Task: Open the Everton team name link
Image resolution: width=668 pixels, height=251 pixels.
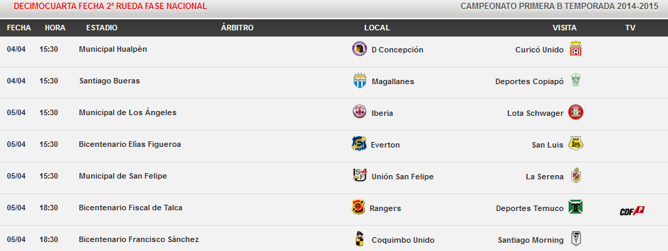Action: [x=385, y=145]
